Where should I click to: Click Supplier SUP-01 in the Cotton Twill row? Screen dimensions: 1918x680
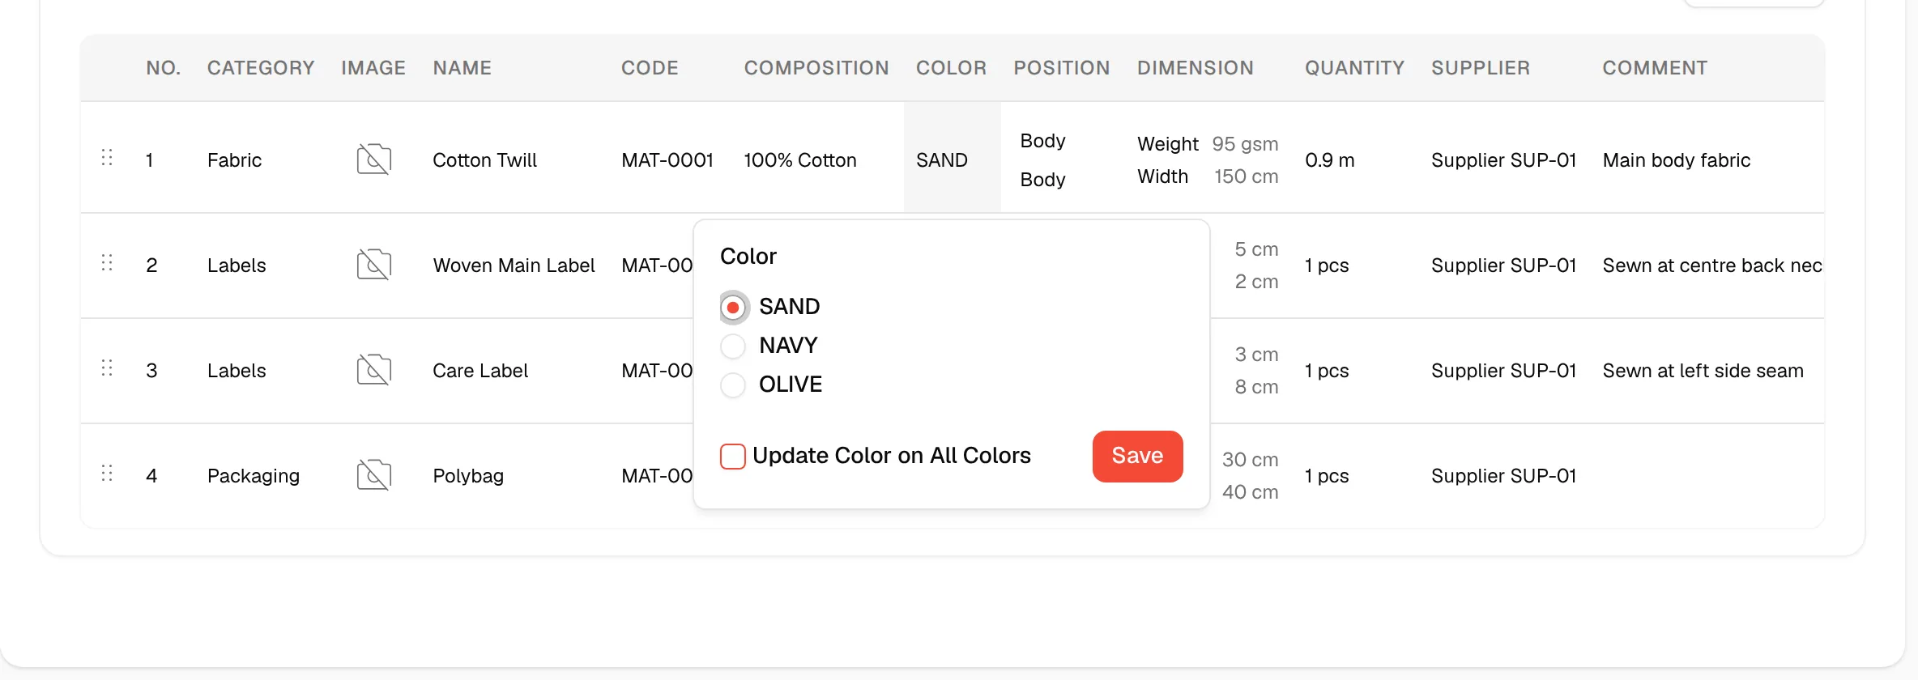[x=1504, y=160]
